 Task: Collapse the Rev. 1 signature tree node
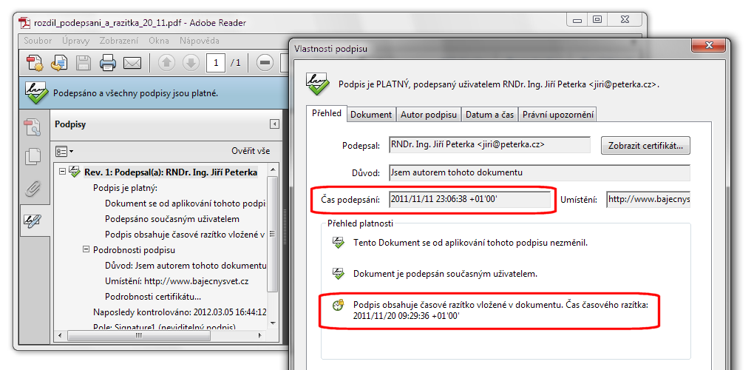(62, 171)
